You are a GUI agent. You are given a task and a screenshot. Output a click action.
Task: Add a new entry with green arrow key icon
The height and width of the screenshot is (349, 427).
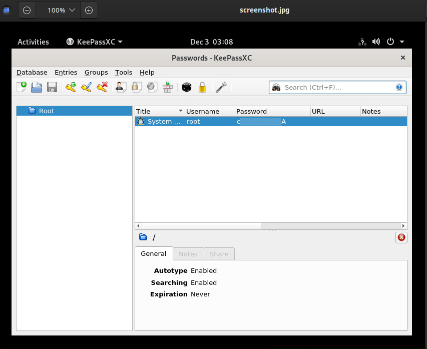coord(71,87)
